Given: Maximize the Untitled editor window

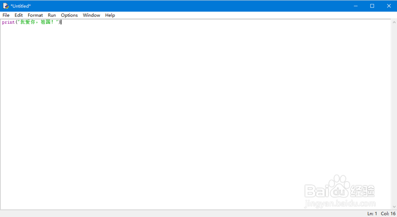Looking at the screenshot, I should point(372,6).
